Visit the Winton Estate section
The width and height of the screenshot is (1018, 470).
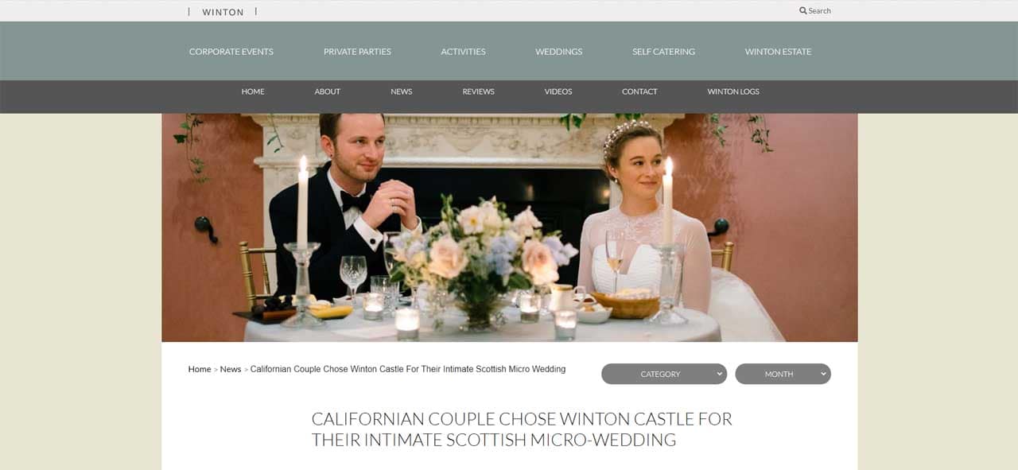click(x=778, y=52)
